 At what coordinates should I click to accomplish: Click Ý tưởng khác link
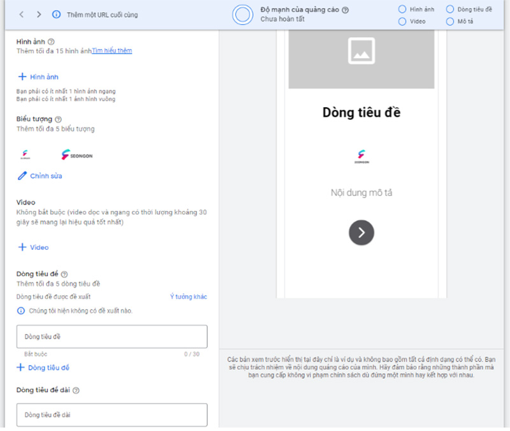pos(189,296)
